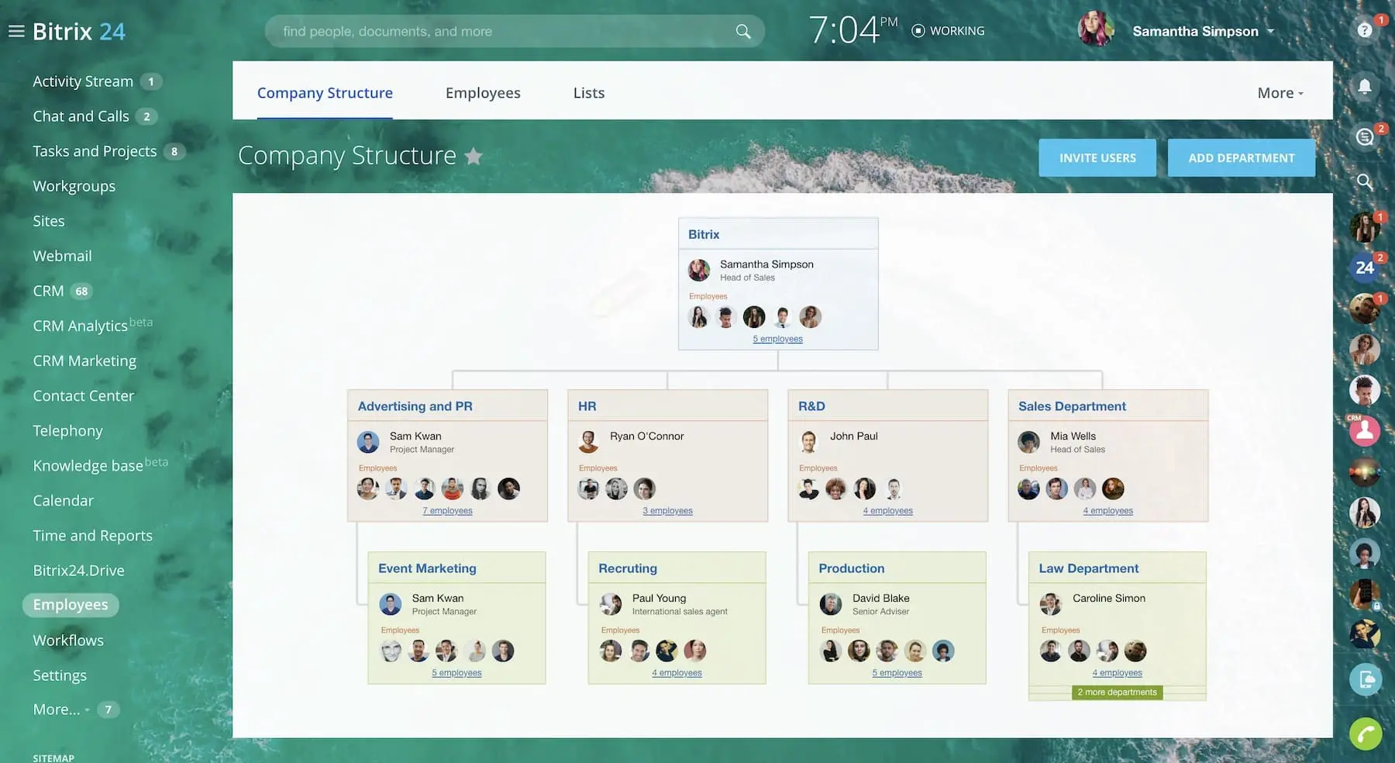1395x763 pixels.
Task: Click the green phone call button
Action: (x=1365, y=734)
